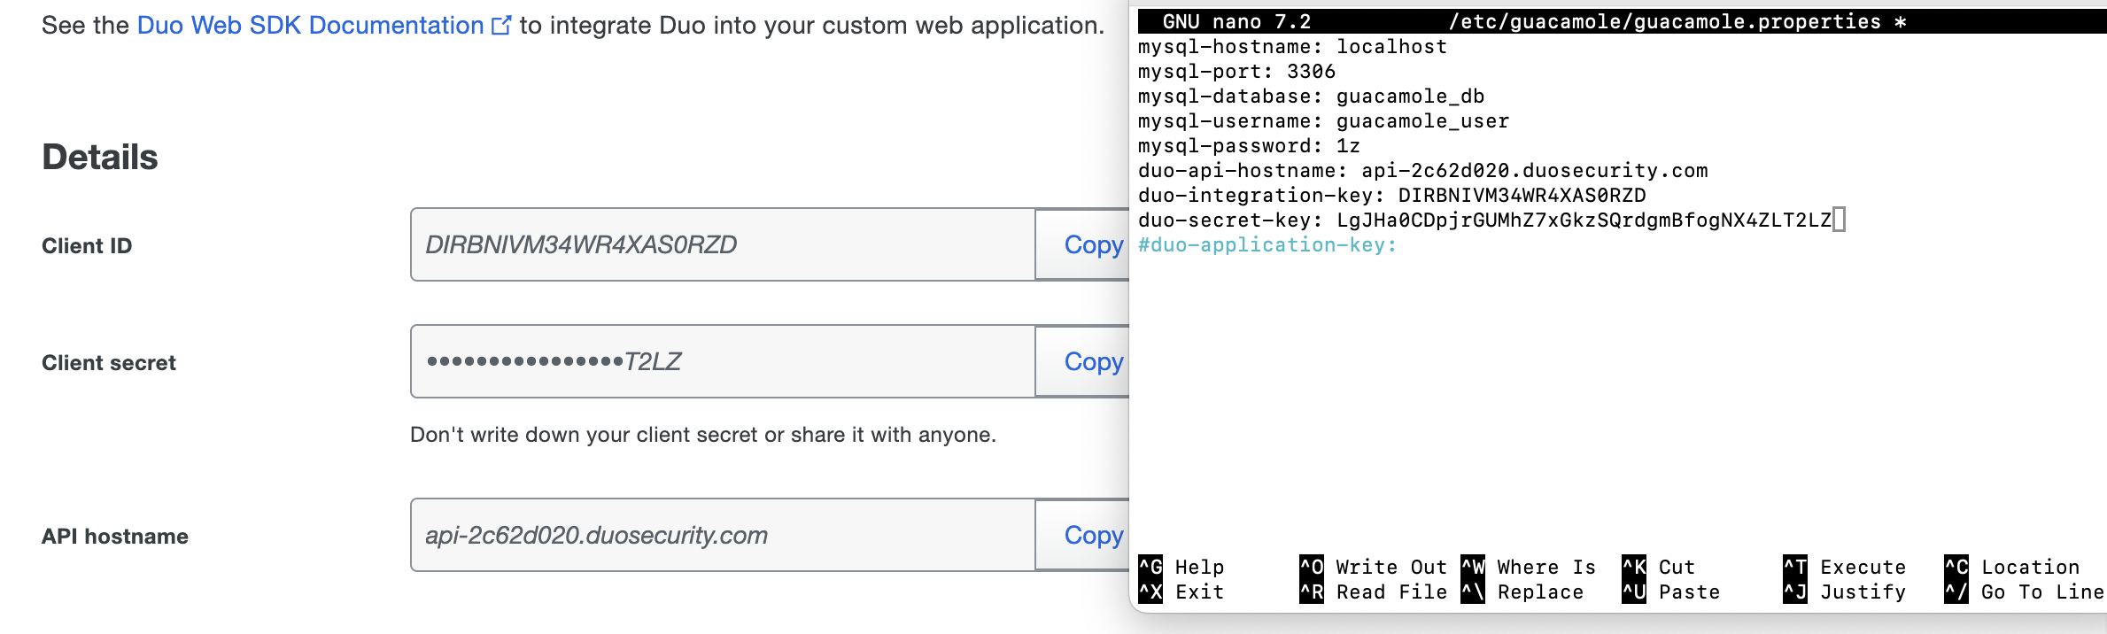Click the commented #duo-application-key line
The image size is (2107, 634).
coord(1267,244)
